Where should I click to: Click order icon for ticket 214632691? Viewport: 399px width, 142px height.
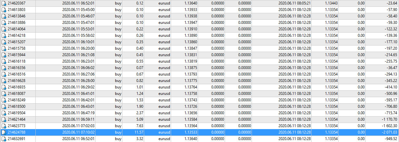[x=4, y=139]
